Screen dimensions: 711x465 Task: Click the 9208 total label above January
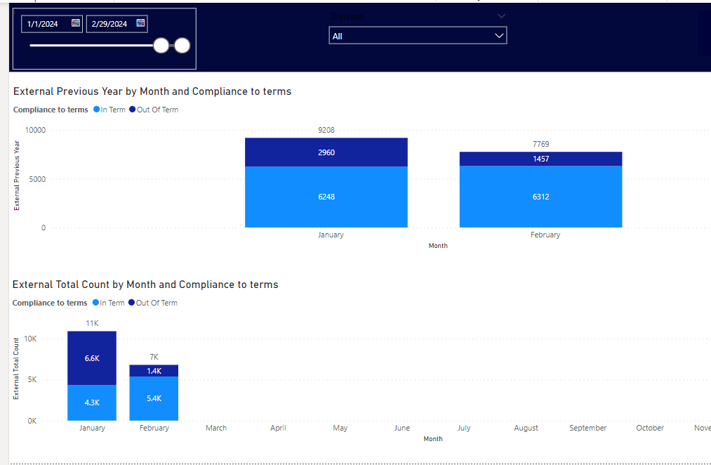pyautogui.click(x=326, y=130)
